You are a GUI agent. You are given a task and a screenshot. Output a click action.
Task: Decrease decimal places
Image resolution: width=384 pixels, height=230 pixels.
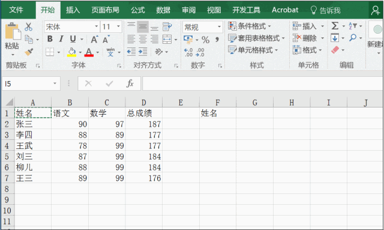[x=200, y=52]
